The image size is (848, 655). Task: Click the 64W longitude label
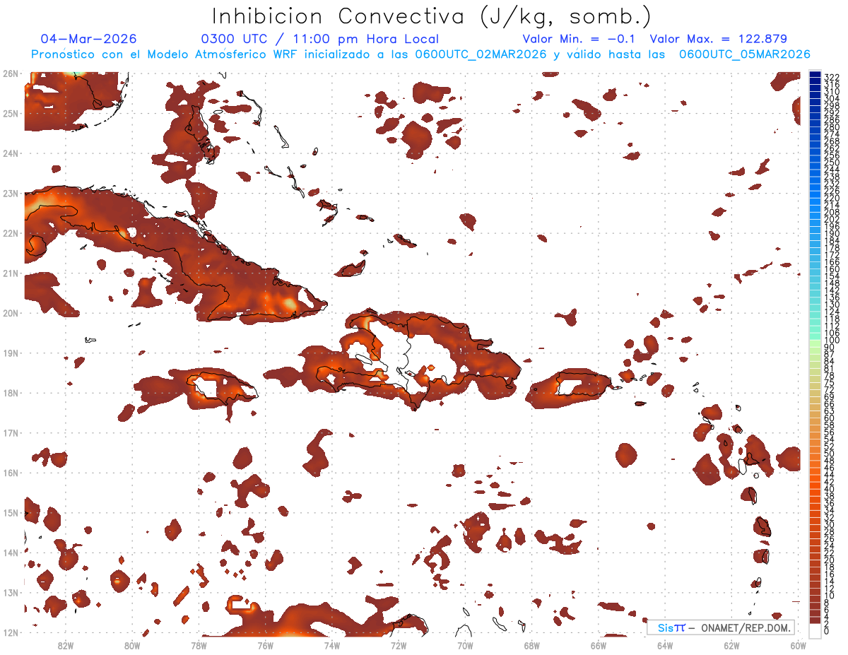point(665,645)
